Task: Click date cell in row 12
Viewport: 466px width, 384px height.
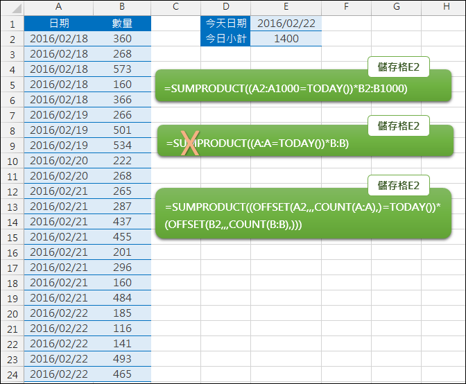Action: 59,191
